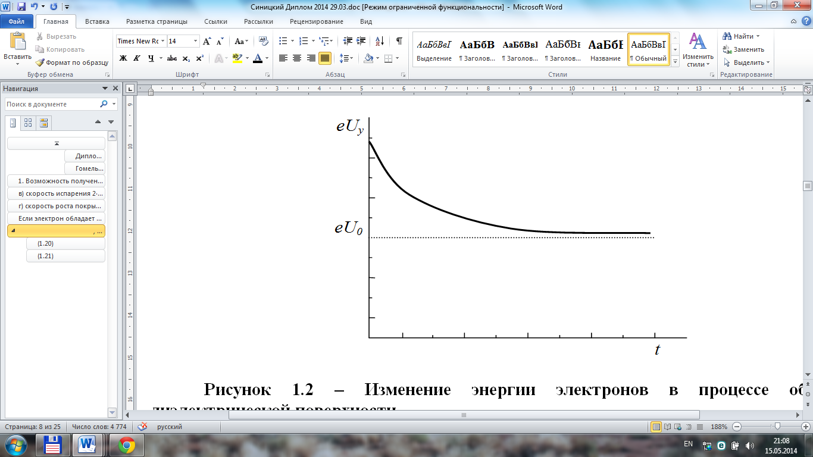The image size is (813, 457).
Task: Click the zoom slider handle
Action: click(x=776, y=427)
